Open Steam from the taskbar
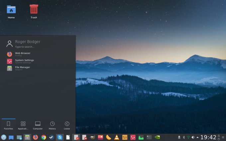 click(x=52, y=137)
